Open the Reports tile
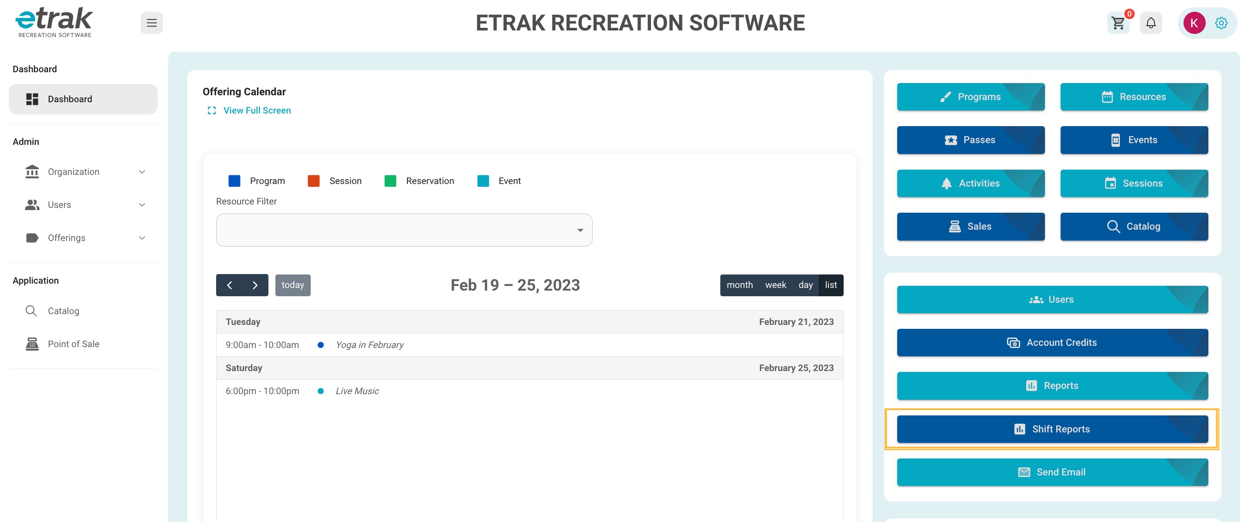Viewport: 1248px width, 522px height. 1052,385
